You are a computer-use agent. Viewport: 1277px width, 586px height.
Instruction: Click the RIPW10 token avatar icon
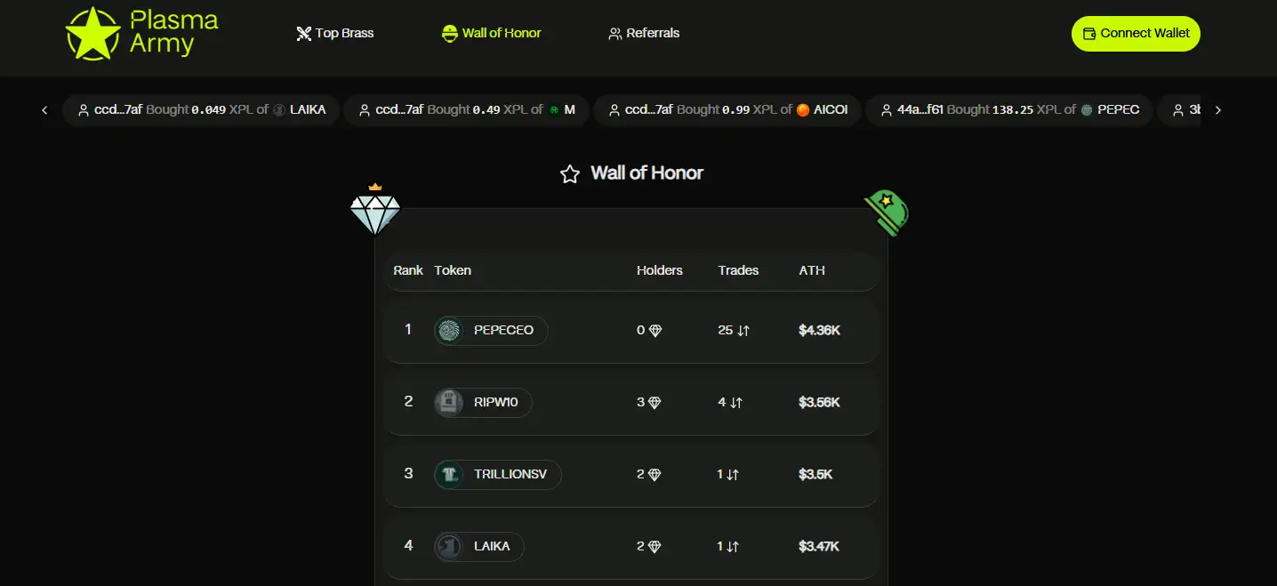coord(449,403)
